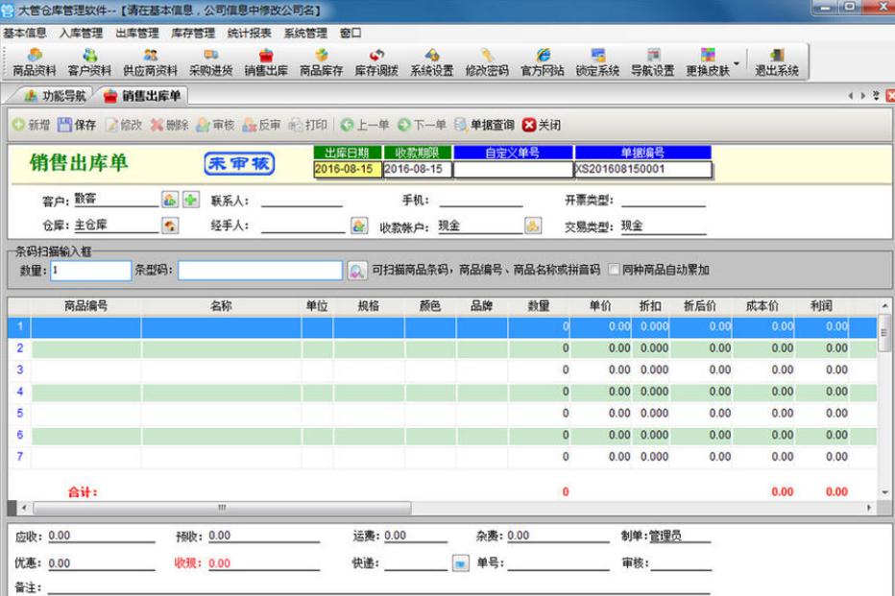Viewport: 895px width, 596px height.
Task: Click the 保存 button
Action: tap(77, 126)
